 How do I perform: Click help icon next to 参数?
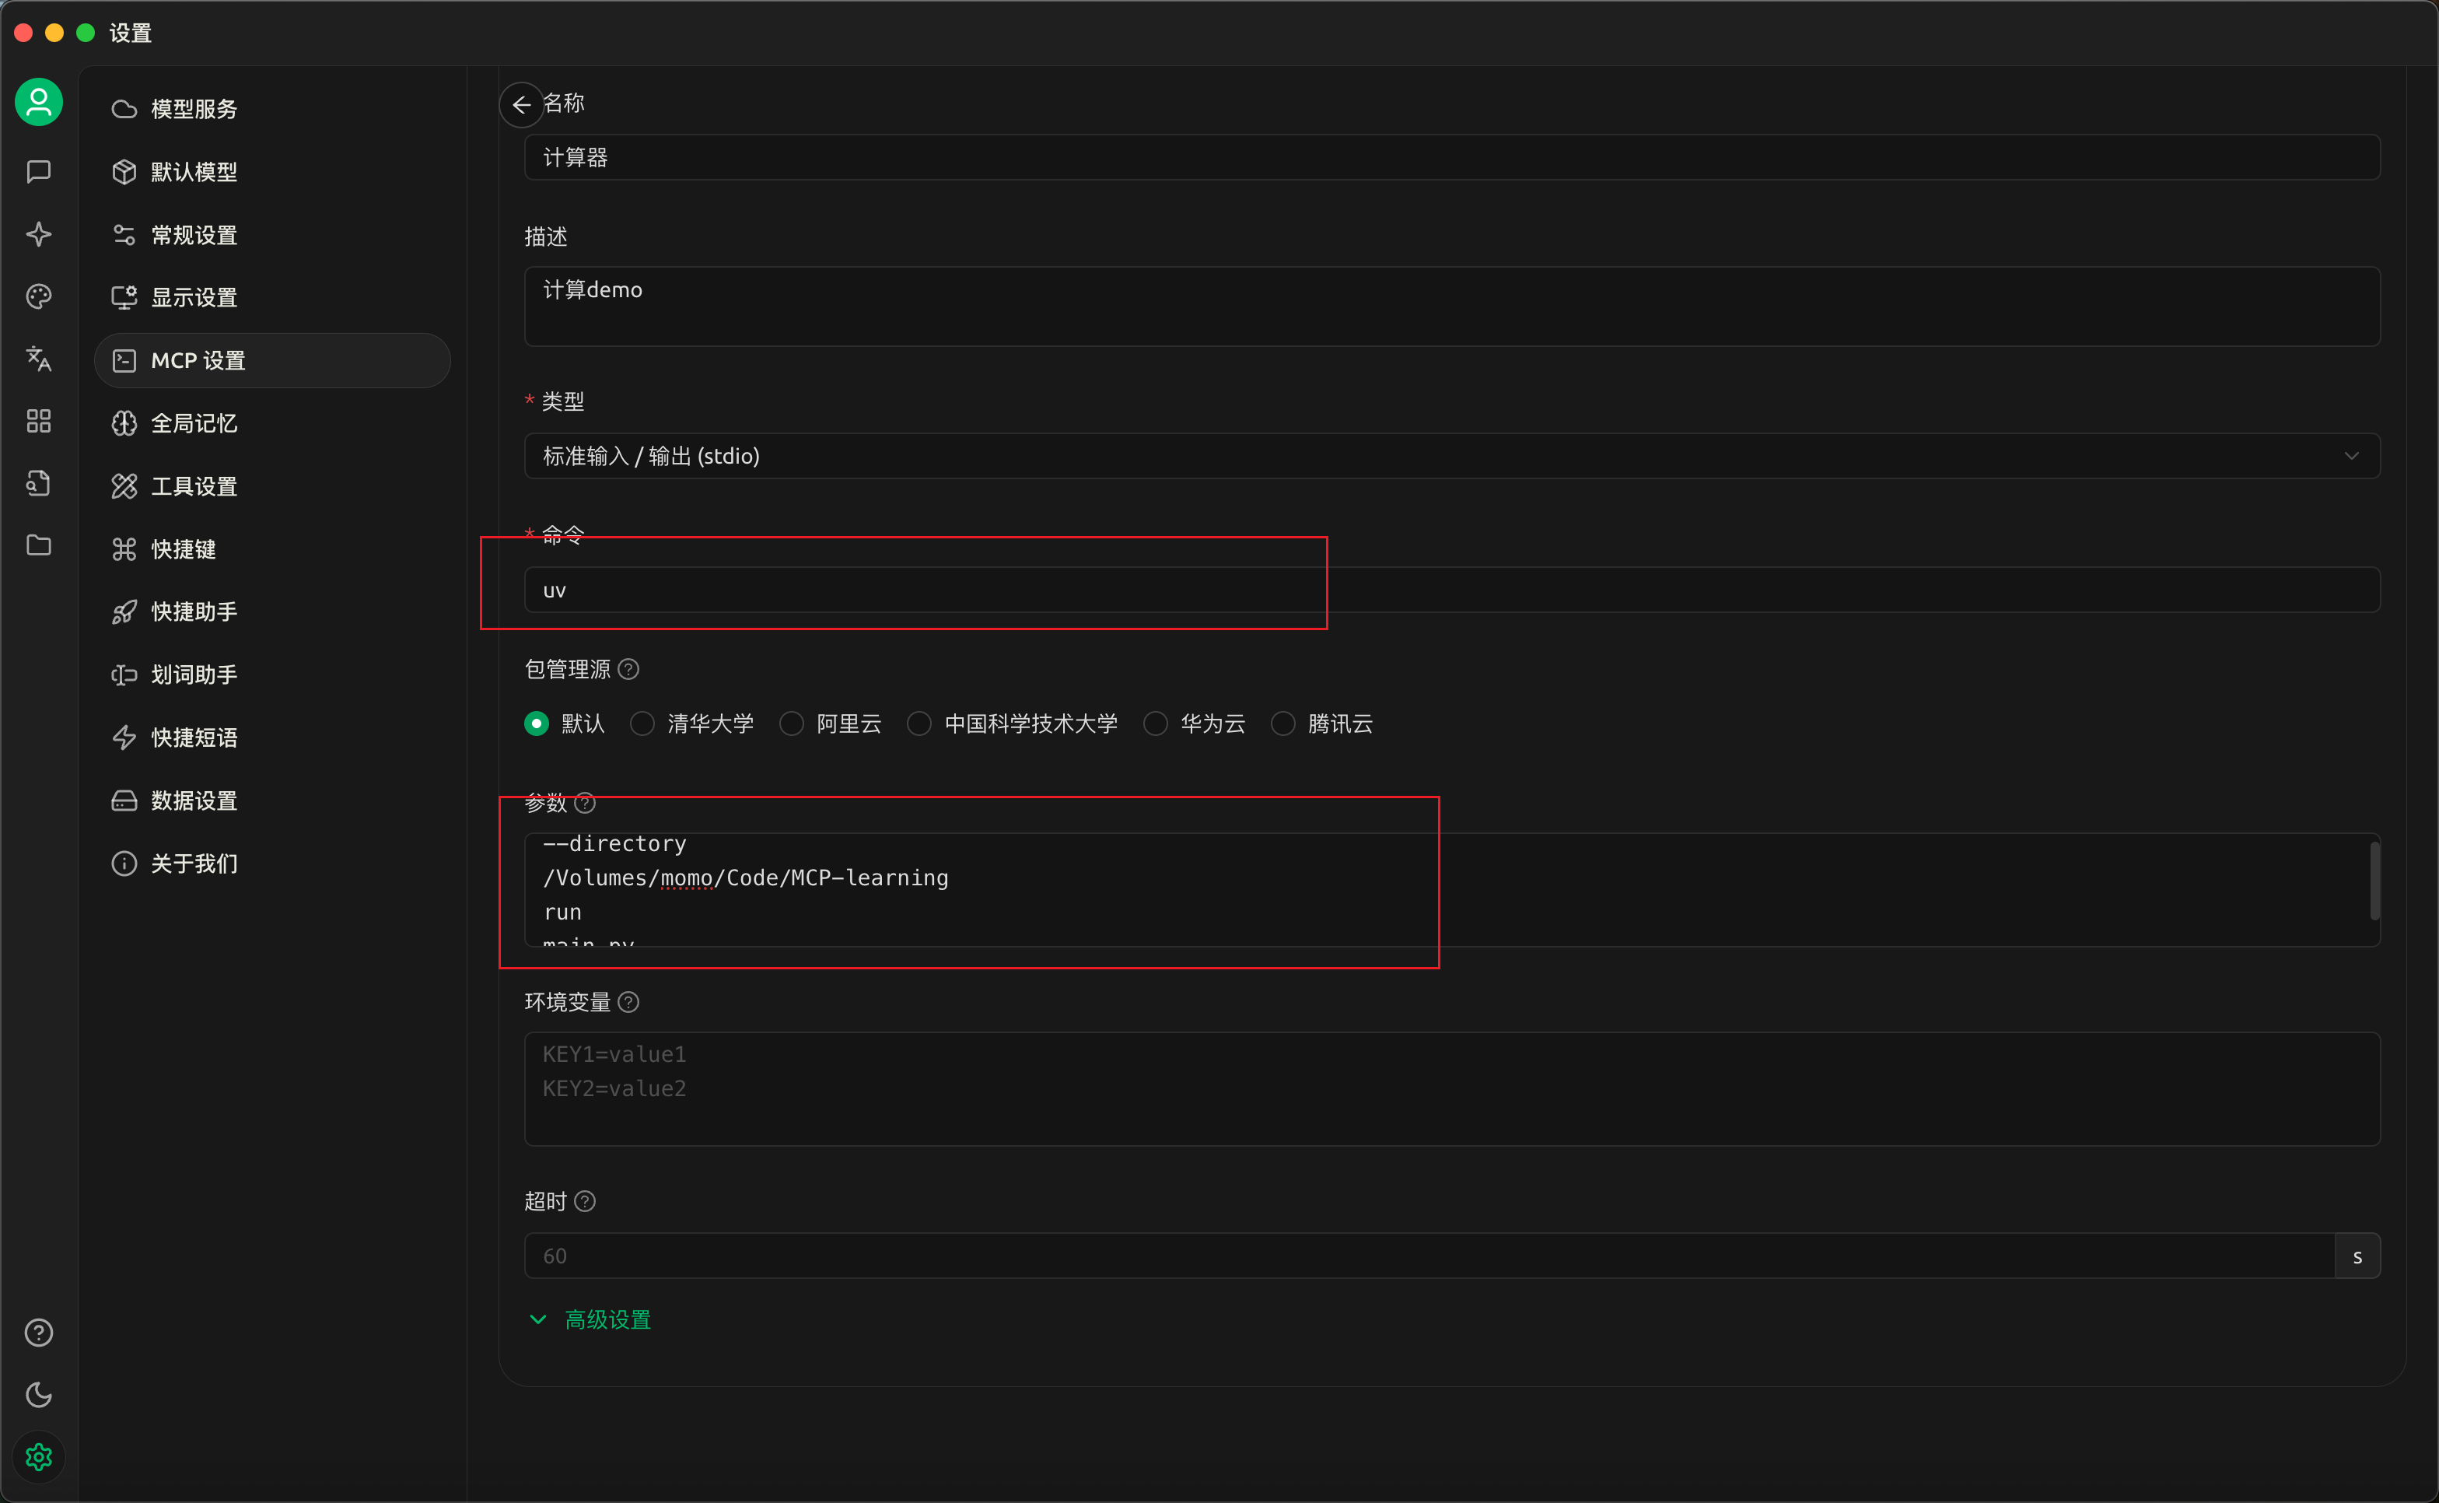click(x=585, y=802)
